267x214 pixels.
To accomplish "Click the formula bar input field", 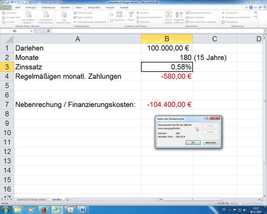I will coord(157,31).
